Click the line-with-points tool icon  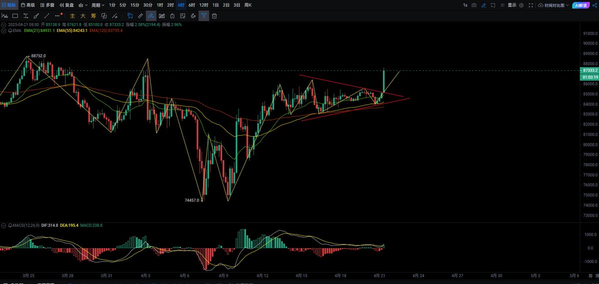click(115, 16)
